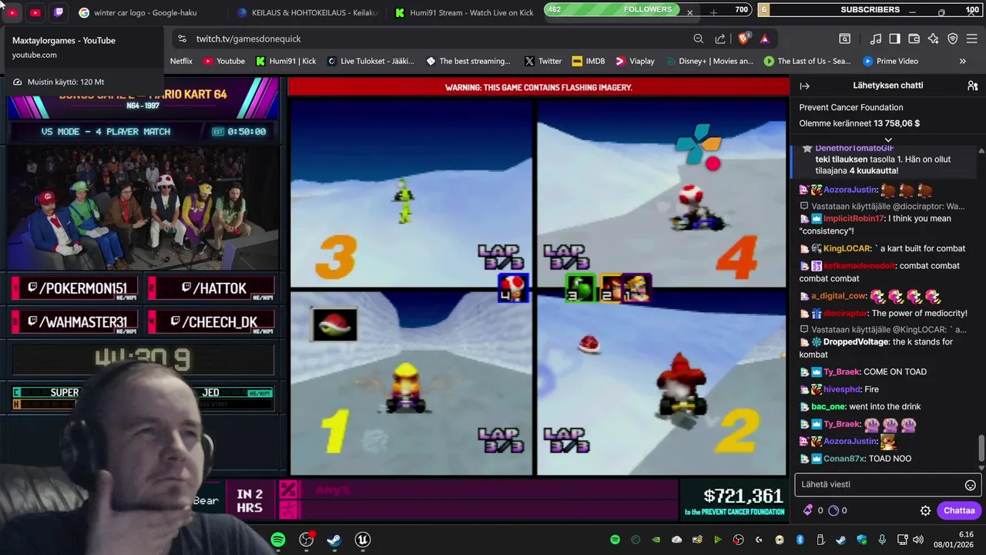Click Spotify icon in system tray

pos(615,540)
